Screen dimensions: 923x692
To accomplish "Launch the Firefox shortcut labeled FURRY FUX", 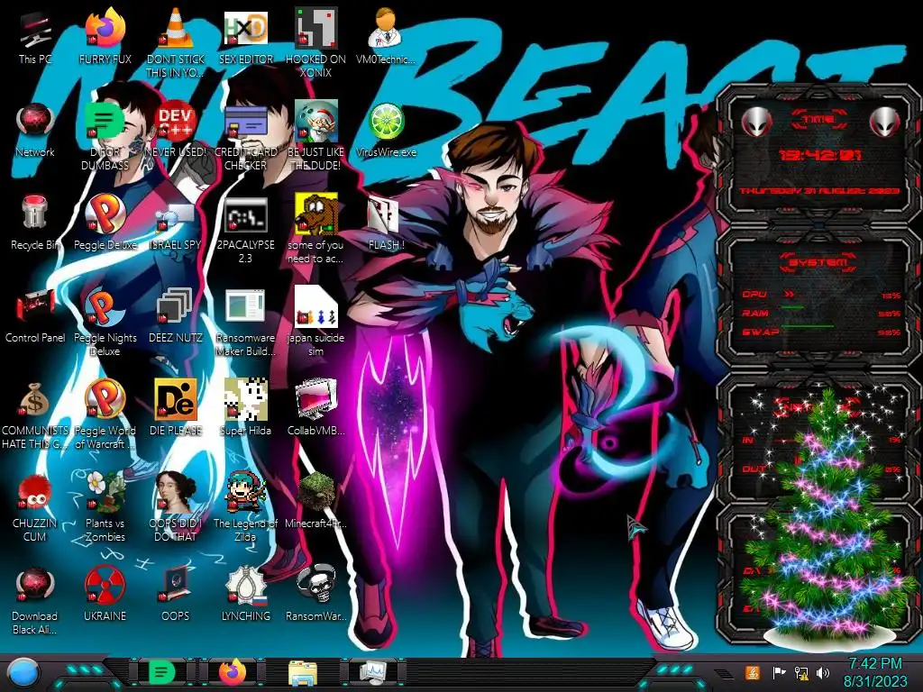I will click(105, 38).
